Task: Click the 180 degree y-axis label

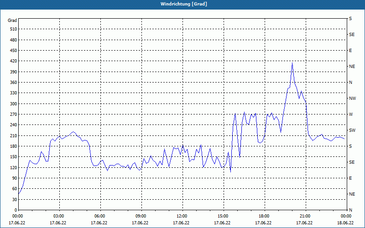Action: point(12,146)
